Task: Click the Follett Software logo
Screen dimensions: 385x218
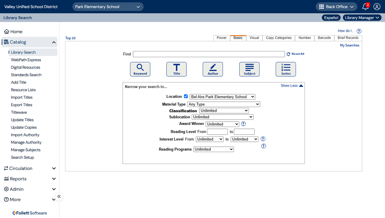Action: [29, 213]
